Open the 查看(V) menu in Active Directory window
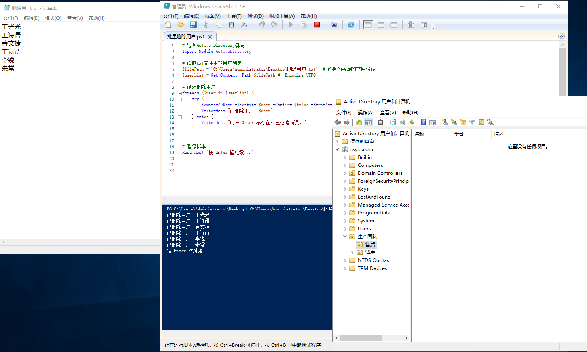Screen dimensions: 587x352 point(388,113)
